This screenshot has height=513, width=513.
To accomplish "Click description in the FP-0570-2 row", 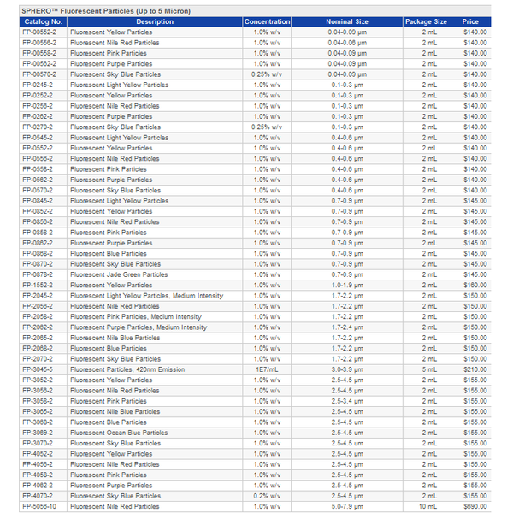I will click(x=115, y=190).
